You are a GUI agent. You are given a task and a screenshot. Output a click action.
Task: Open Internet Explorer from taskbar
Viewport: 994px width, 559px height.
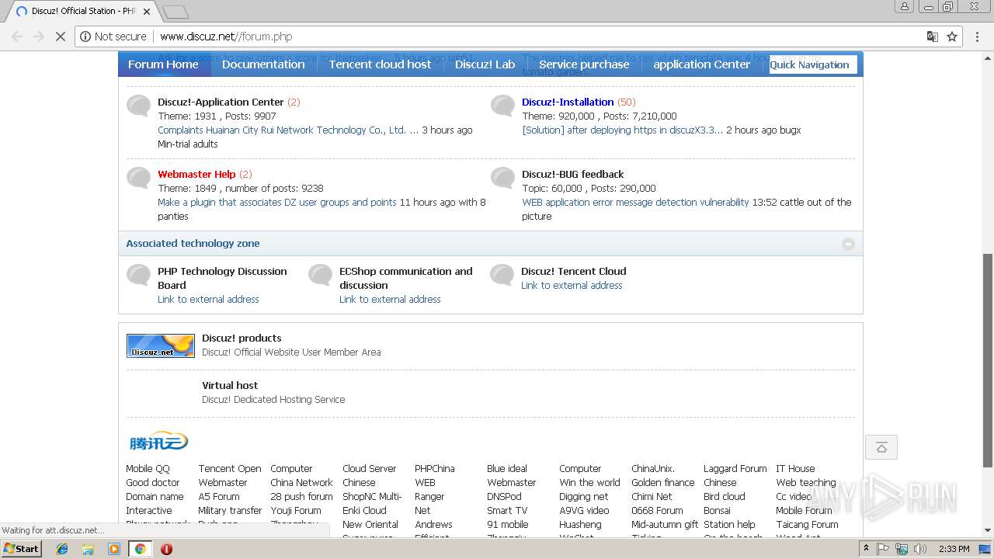[62, 548]
